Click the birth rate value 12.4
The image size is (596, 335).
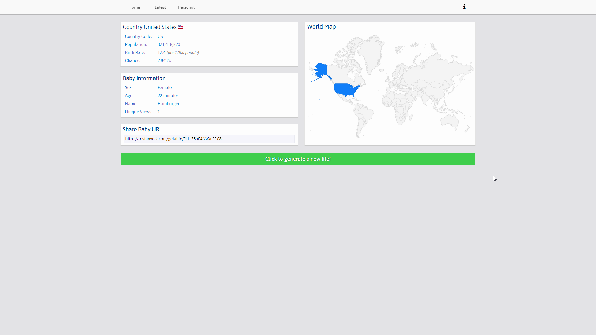pos(161,52)
